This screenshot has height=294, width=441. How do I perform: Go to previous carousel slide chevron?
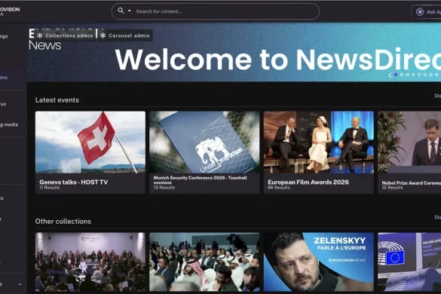tap(390, 75)
